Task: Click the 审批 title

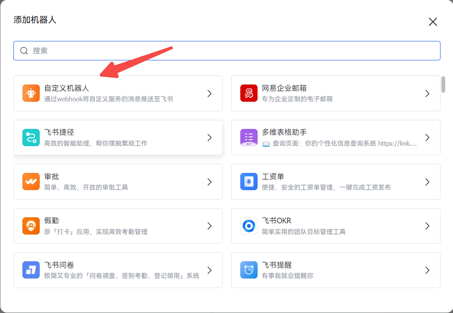Action: [x=51, y=176]
